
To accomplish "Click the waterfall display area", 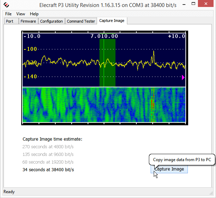I will 104,105.
